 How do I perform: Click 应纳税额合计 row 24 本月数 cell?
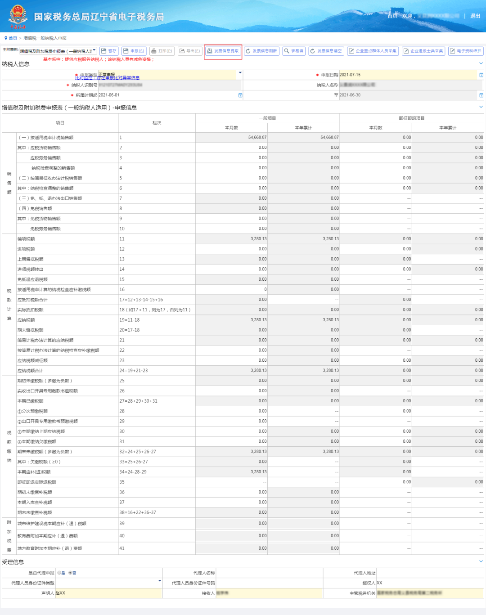[231, 371]
